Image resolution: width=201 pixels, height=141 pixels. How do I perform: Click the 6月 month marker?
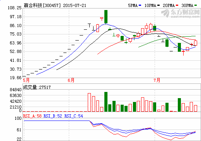(x=71, y=80)
